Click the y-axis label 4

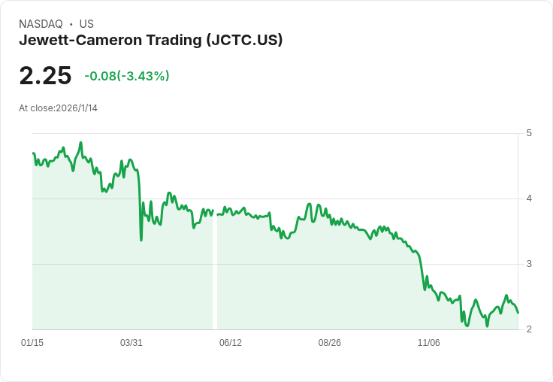pyautogui.click(x=530, y=199)
